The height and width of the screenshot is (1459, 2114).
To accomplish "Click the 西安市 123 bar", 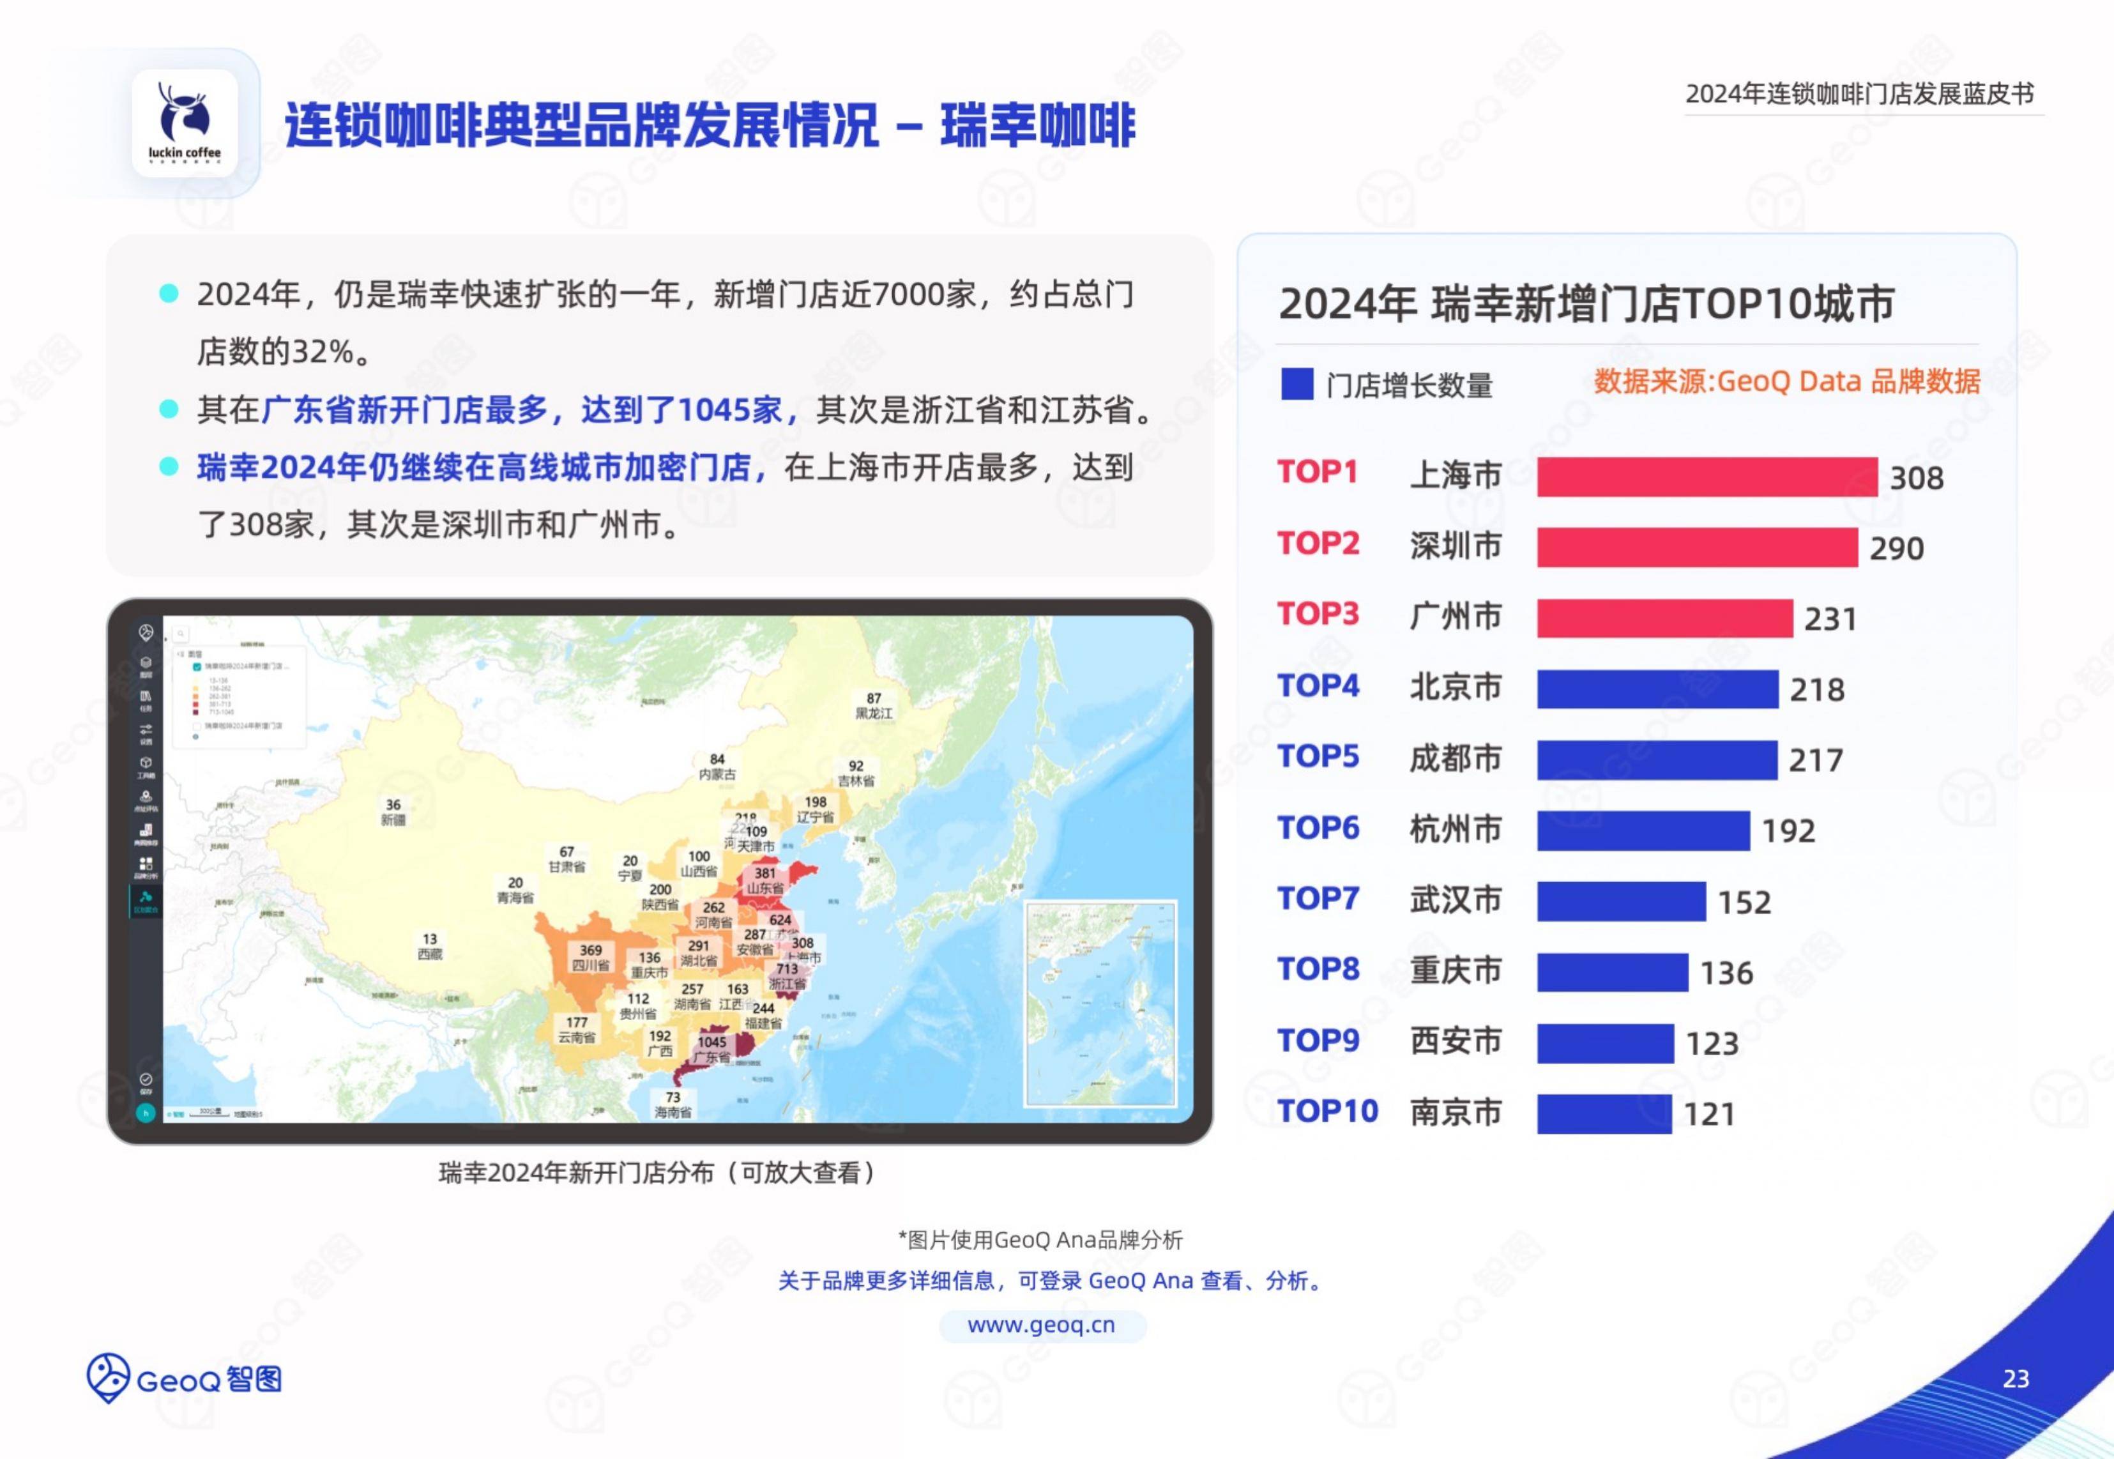I will point(1605,1043).
